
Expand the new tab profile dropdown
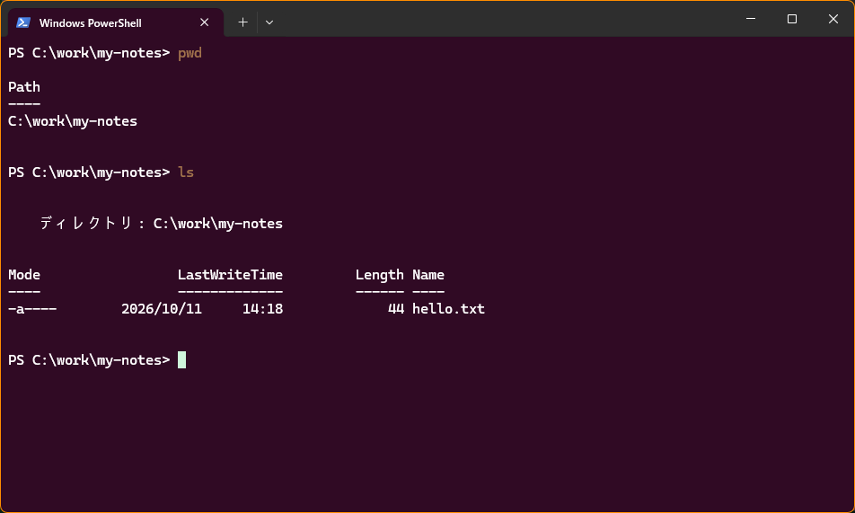269,22
